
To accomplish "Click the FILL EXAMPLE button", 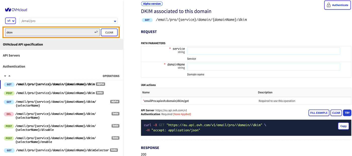I will (319, 113).
